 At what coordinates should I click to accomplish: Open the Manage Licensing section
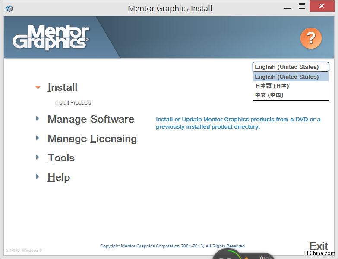[x=92, y=139]
